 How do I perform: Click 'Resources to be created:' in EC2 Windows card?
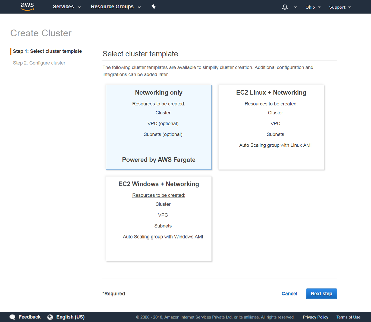coord(159,195)
